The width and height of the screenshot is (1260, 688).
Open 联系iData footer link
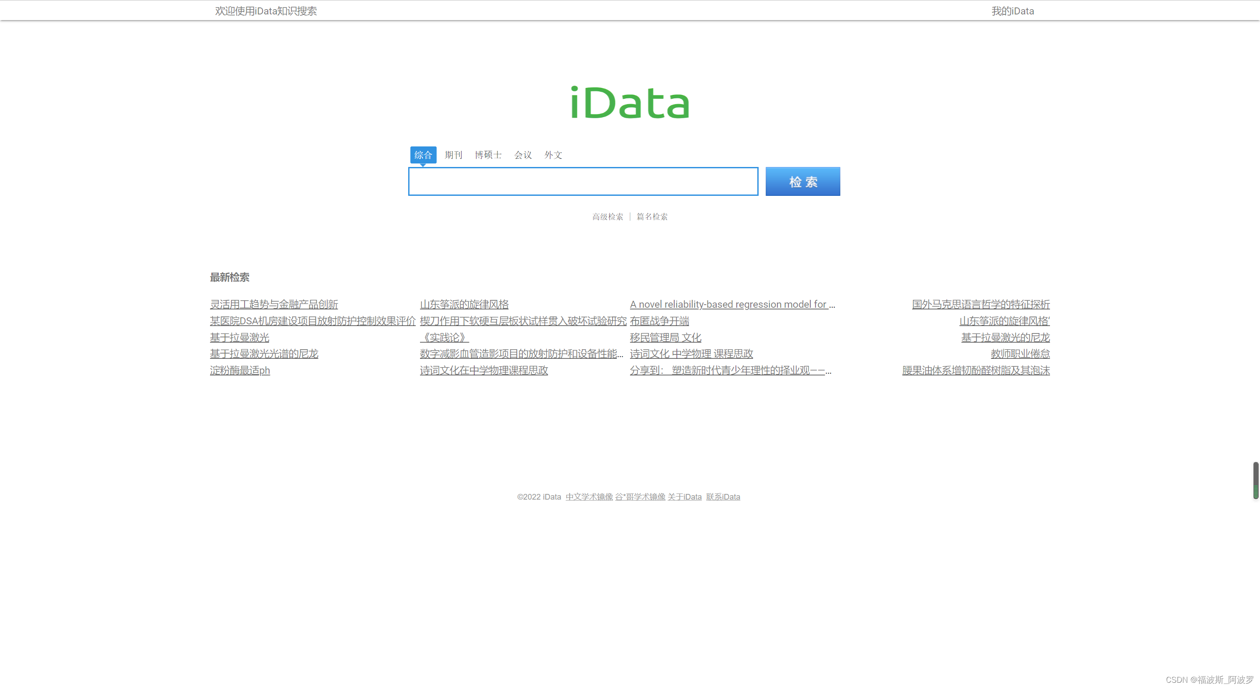point(723,497)
